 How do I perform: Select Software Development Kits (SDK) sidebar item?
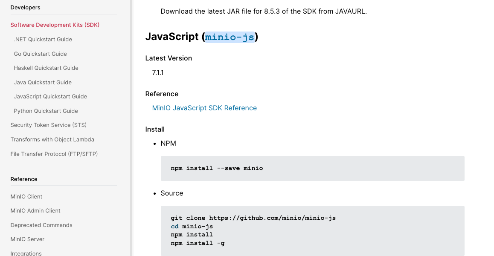55,25
